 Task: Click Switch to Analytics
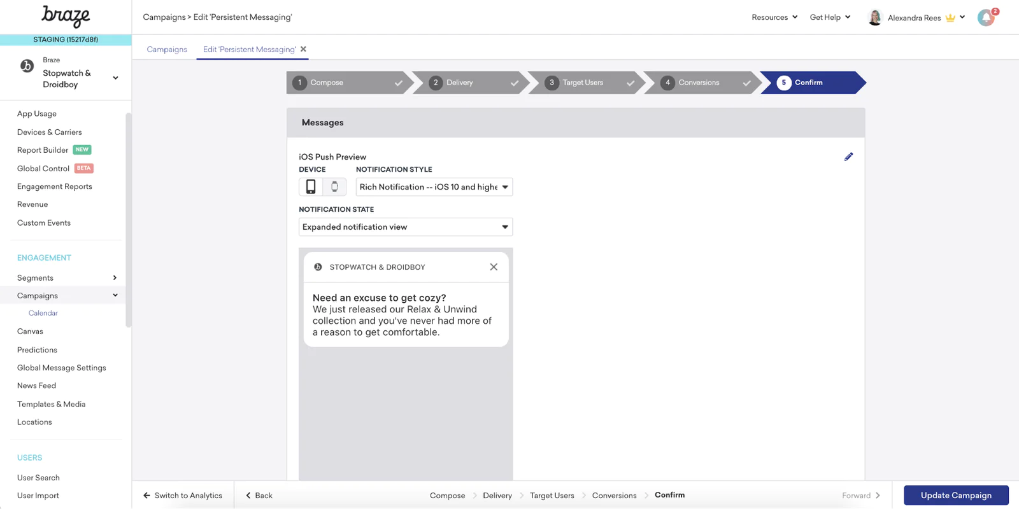tap(183, 496)
